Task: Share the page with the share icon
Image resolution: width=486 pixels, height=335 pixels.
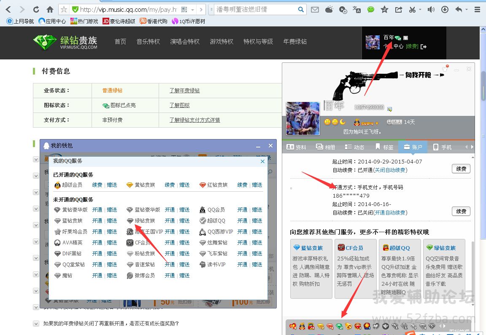Action: (x=399, y=10)
